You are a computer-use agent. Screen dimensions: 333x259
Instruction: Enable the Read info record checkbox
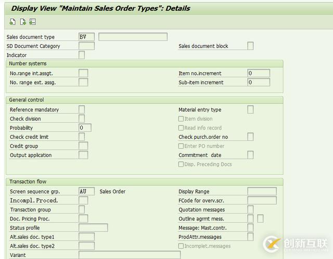181,128
